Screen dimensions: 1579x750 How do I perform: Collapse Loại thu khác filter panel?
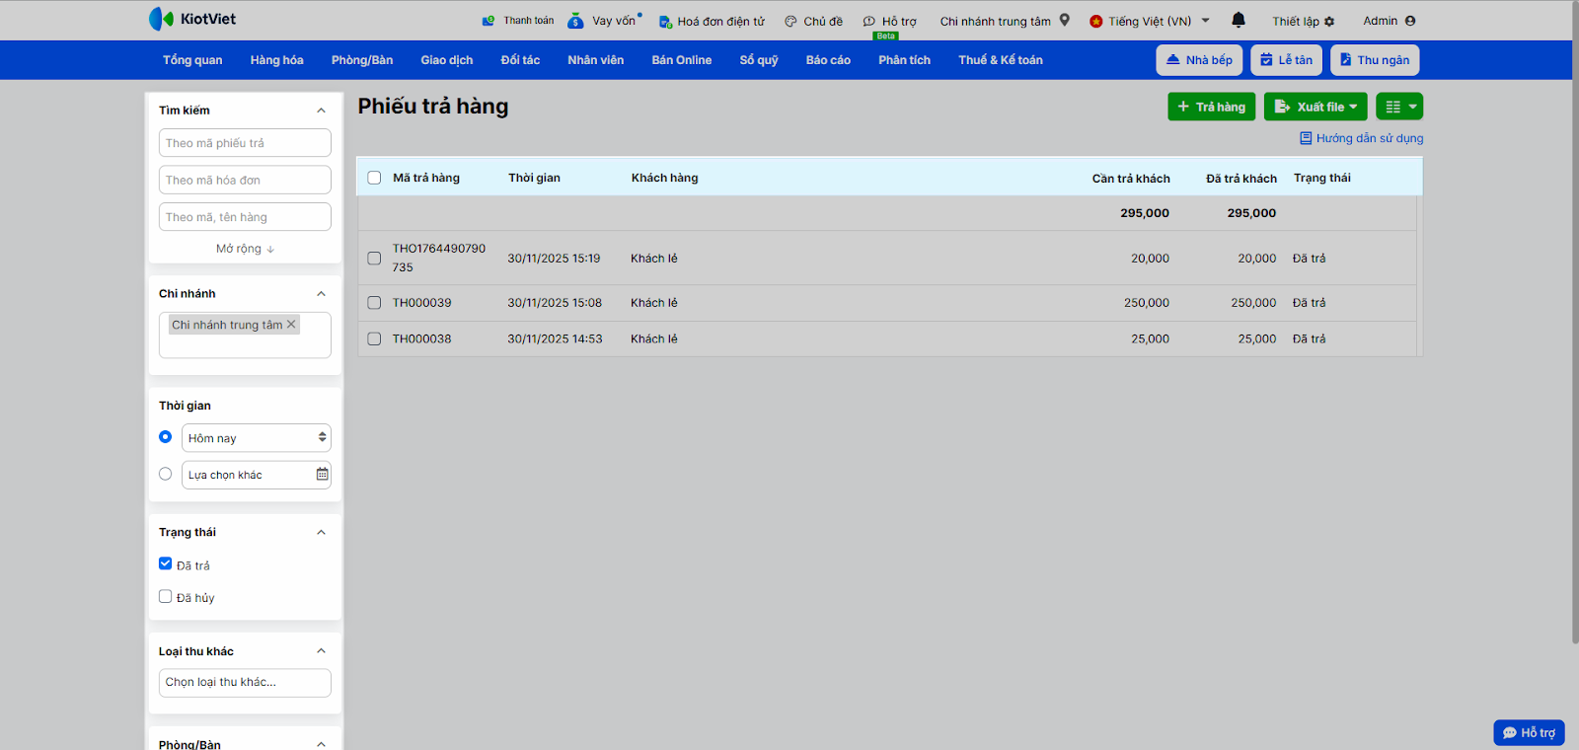pyautogui.click(x=321, y=651)
